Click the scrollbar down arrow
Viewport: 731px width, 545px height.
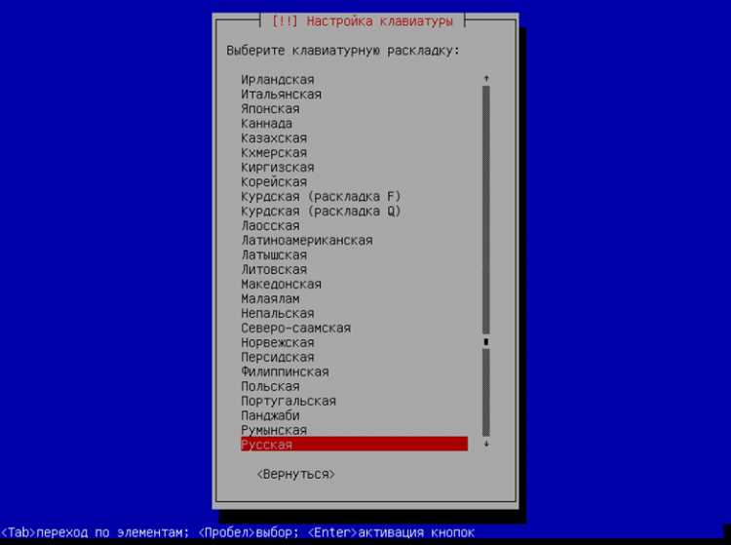click(x=486, y=444)
